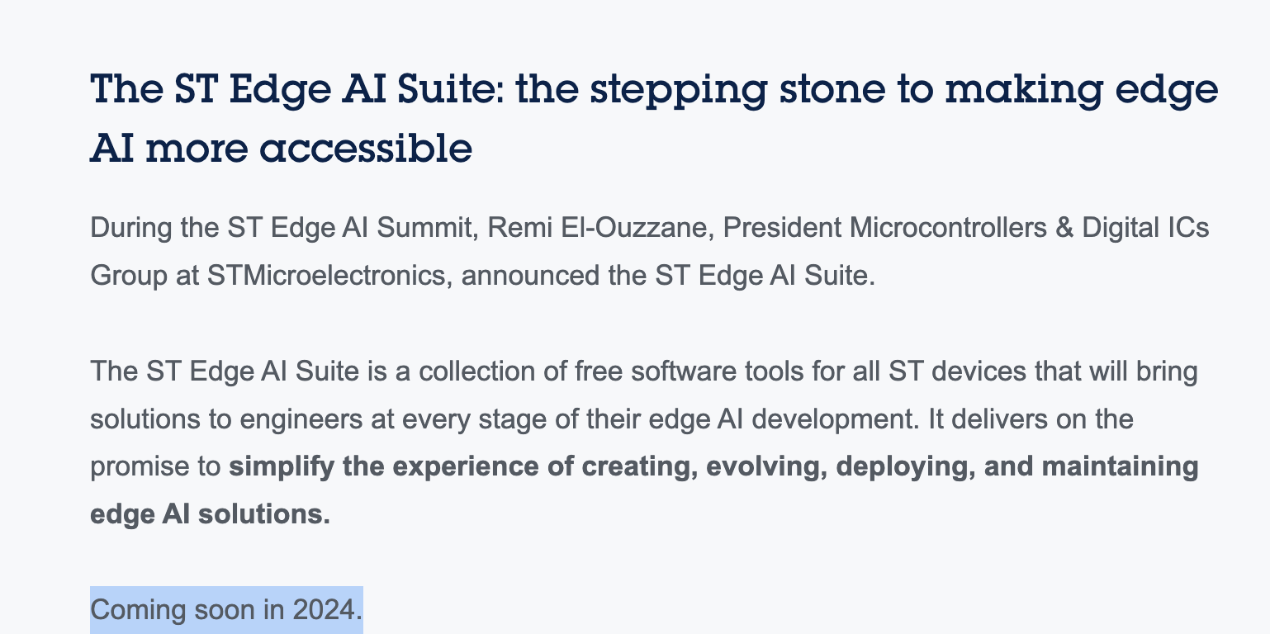Click the bold text "edge AI solutions."
Image resolution: width=1270 pixels, height=634 pixels.
(210, 513)
